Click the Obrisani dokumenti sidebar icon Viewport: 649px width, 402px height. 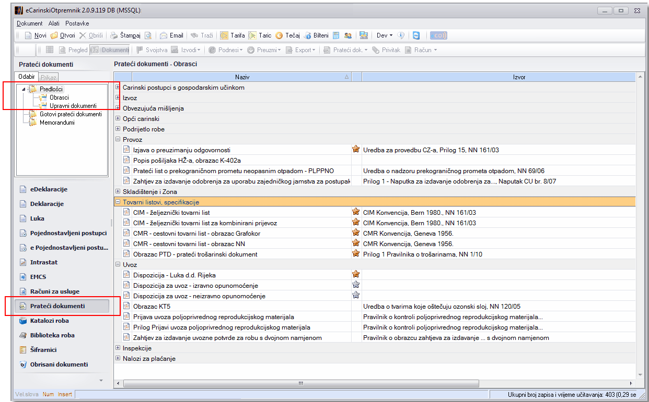22,364
